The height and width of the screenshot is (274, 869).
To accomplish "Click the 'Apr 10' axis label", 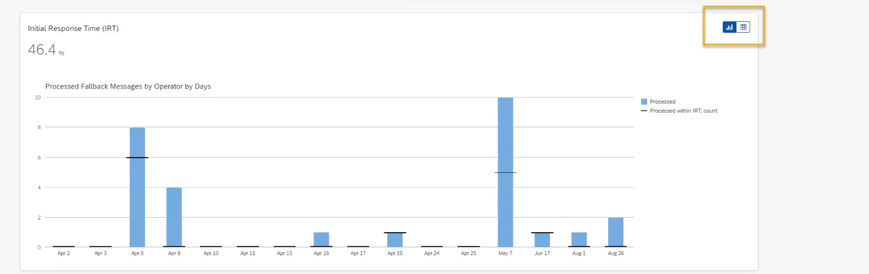I will tap(211, 253).
